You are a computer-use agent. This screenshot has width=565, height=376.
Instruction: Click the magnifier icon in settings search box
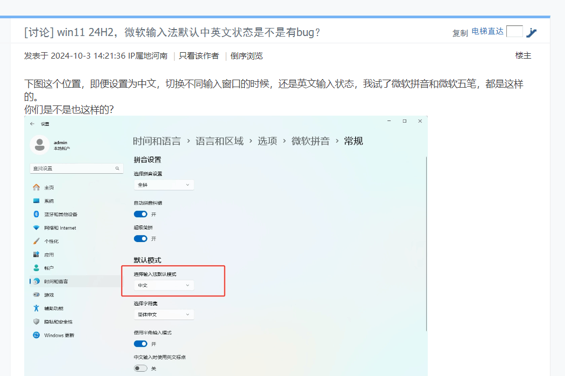117,168
